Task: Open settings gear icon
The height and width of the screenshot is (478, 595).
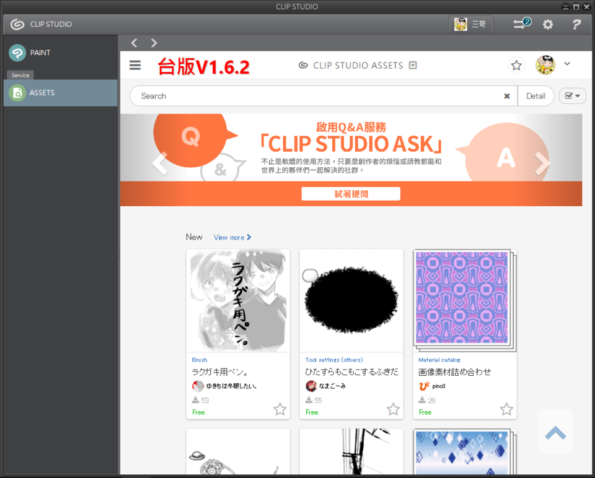Action: pos(547,24)
